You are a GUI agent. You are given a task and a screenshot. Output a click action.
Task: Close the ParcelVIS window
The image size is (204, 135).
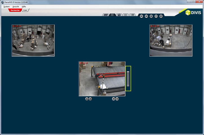coord(199,2)
